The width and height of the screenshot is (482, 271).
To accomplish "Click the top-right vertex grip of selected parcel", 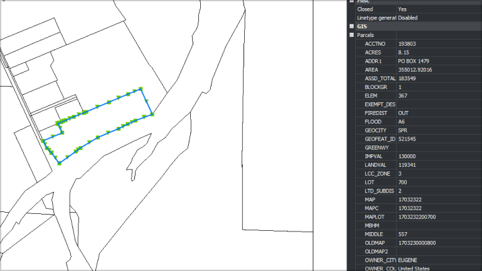I will 141,89.
